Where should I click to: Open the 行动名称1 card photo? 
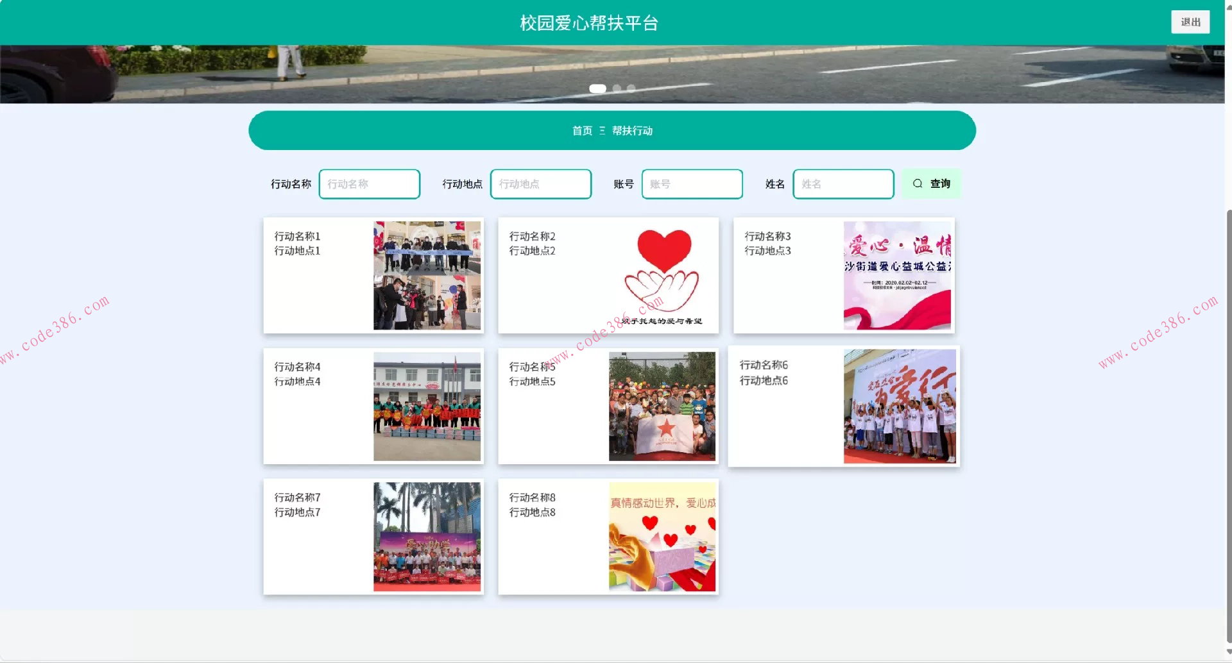427,276
